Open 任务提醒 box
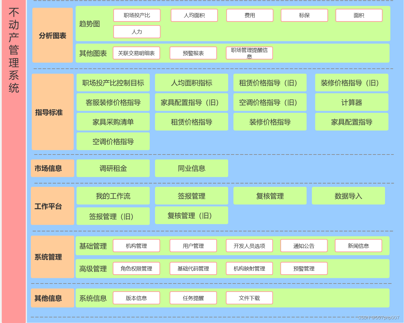 (193, 298)
